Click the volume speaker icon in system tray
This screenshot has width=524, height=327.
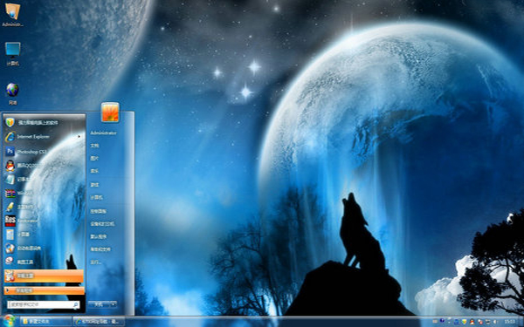[x=495, y=322]
